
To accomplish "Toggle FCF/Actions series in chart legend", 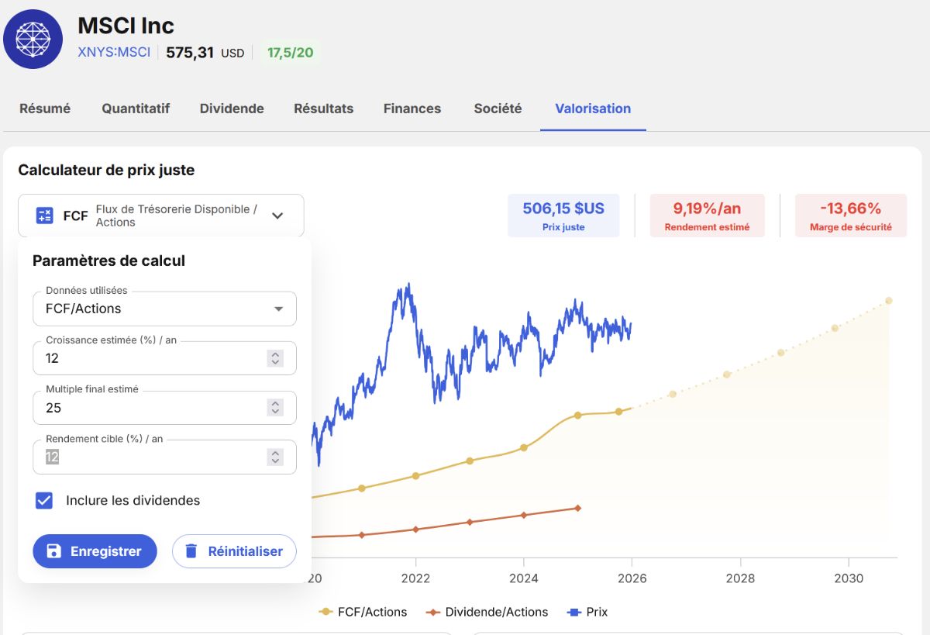I will (363, 612).
